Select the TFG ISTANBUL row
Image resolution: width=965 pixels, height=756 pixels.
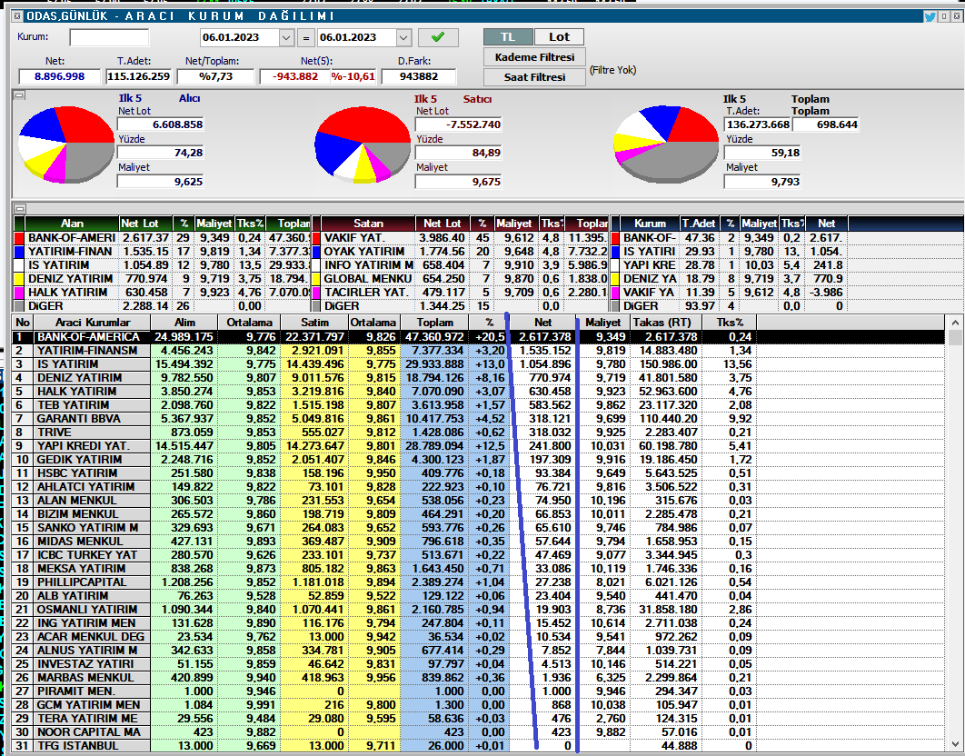pyautogui.click(x=478, y=745)
